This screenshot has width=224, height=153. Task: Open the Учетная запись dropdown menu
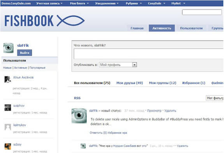(x=49, y=4)
